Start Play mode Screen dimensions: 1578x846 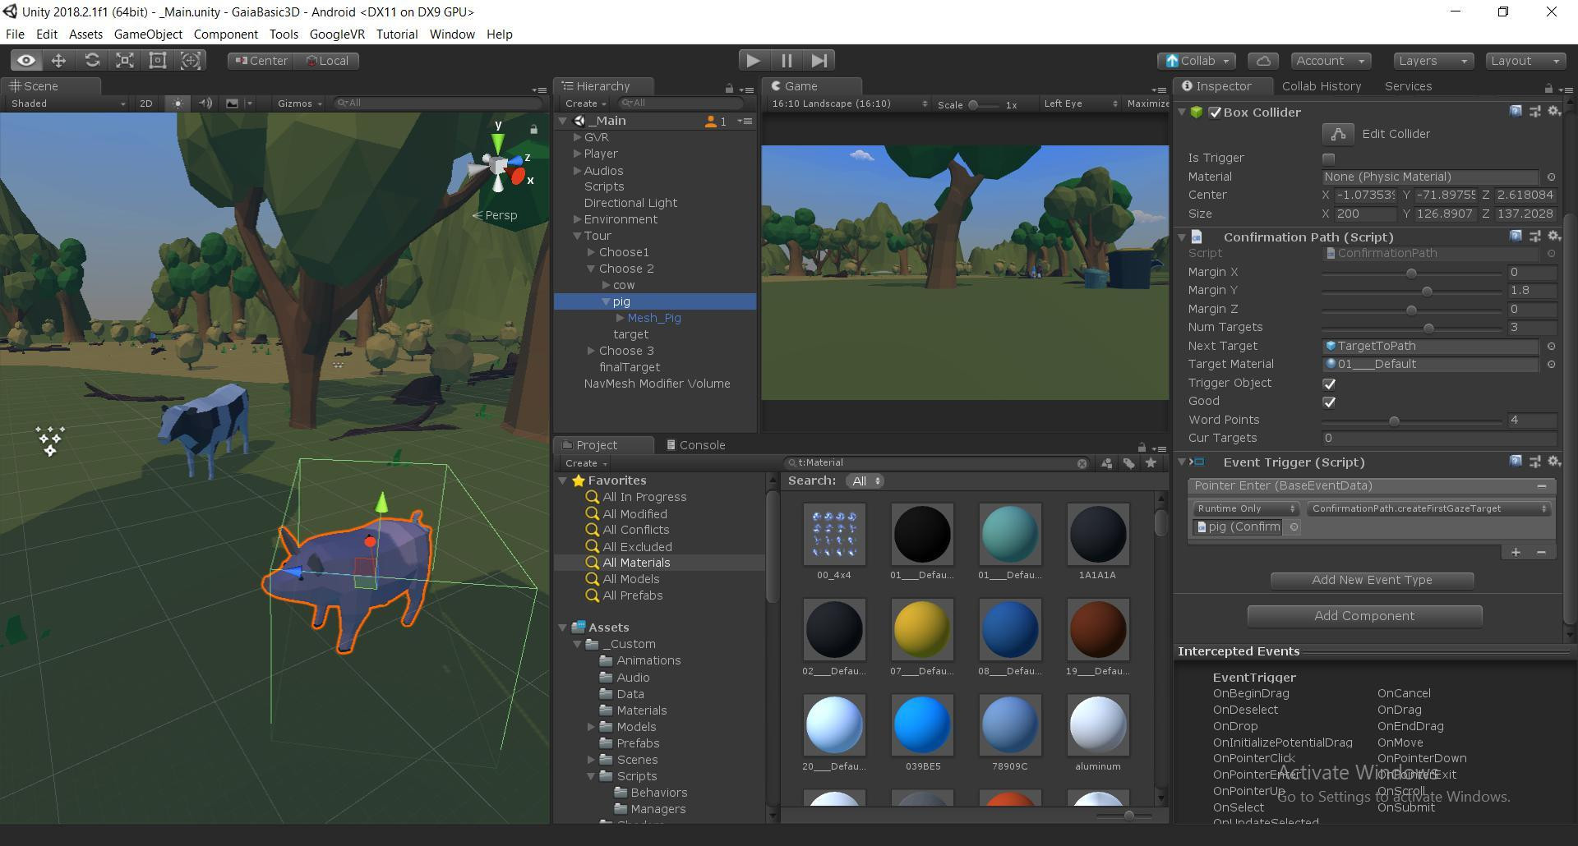point(753,61)
